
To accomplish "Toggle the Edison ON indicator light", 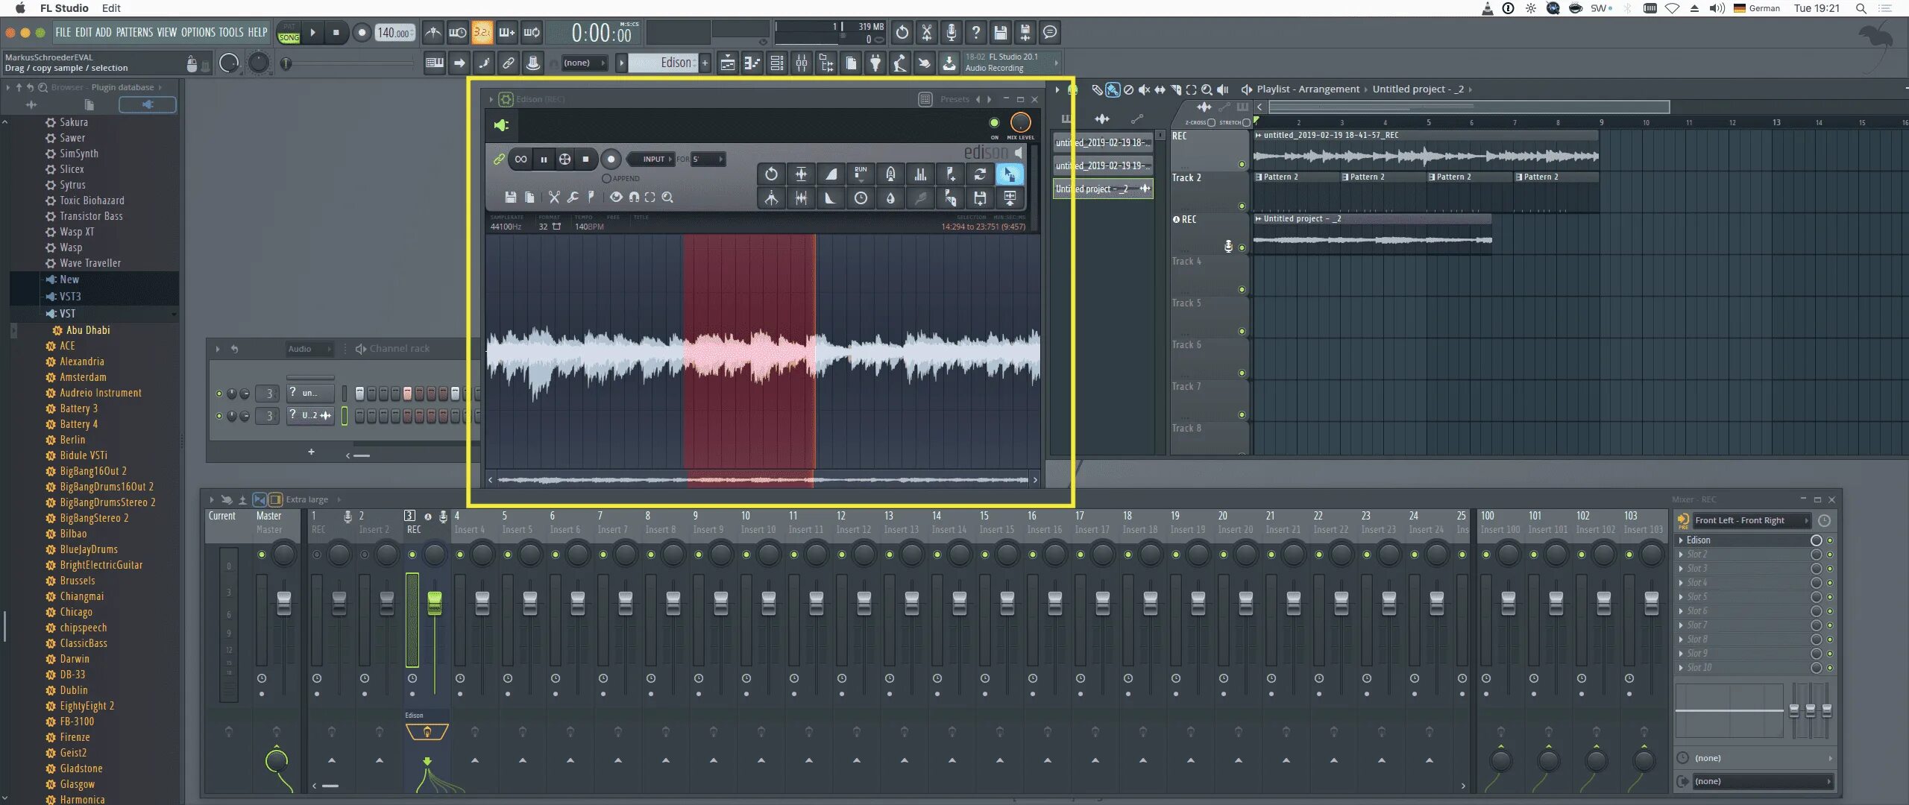I will [x=994, y=123].
